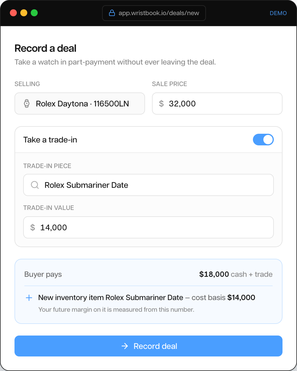Click the red close window button
The height and width of the screenshot is (371, 297).
point(13,13)
